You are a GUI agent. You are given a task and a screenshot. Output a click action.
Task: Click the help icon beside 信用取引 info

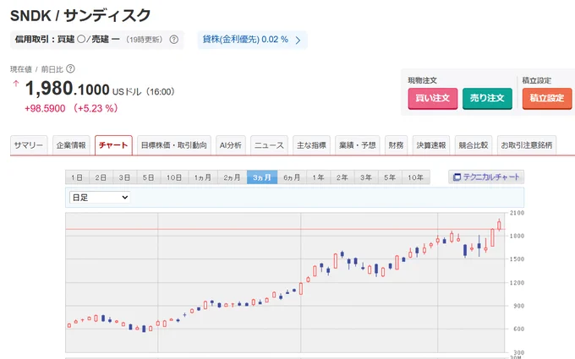174,40
